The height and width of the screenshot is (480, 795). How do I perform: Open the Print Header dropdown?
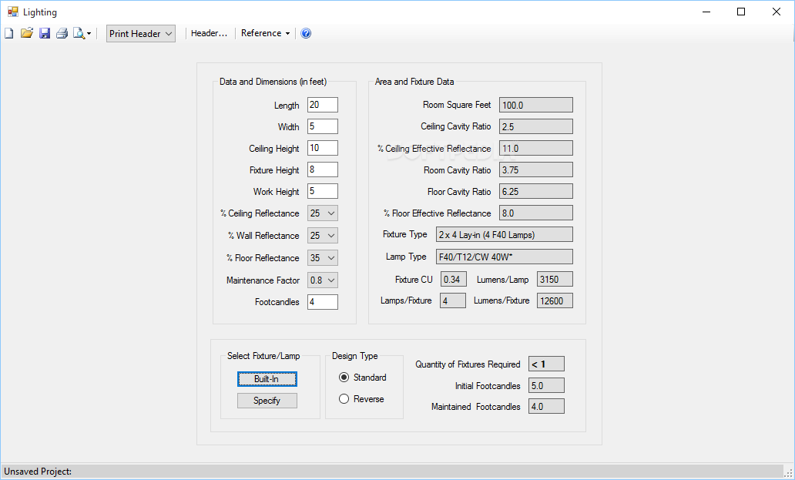pos(141,33)
